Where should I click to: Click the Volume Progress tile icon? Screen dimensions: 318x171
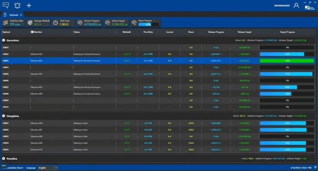click(80, 23)
